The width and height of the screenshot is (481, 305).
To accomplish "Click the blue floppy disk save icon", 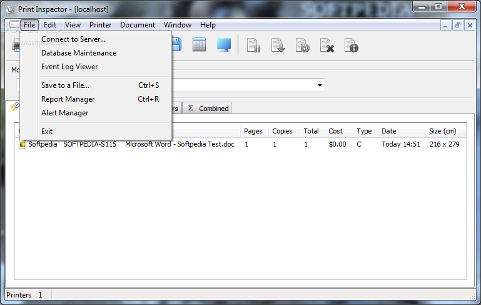I will tap(176, 45).
